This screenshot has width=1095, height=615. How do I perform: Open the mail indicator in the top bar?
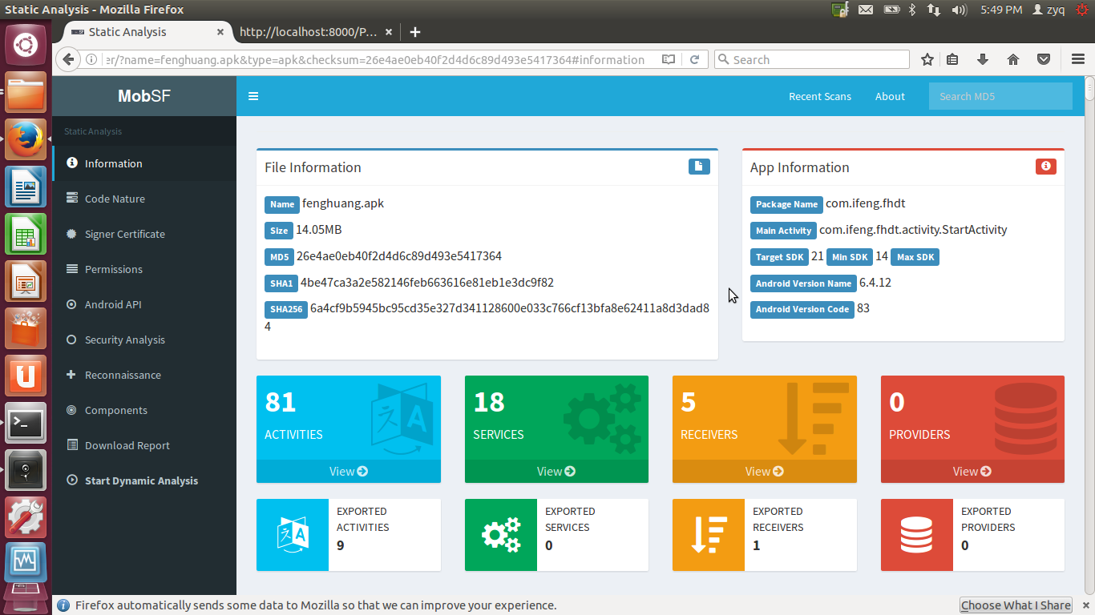pos(866,10)
